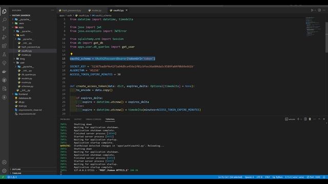The width and height of the screenshot is (328, 184).
Task: Click the editor minimap code overview
Action: coord(313,26)
